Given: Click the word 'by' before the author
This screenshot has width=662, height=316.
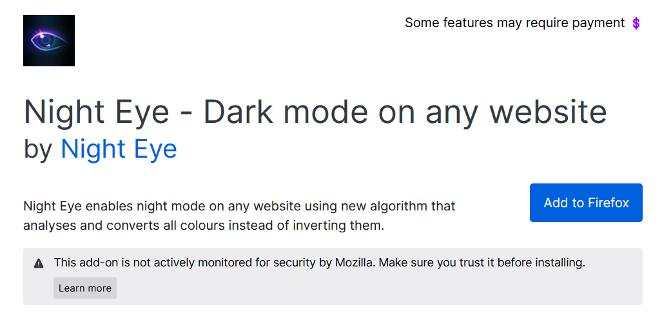Looking at the screenshot, I should 37,149.
